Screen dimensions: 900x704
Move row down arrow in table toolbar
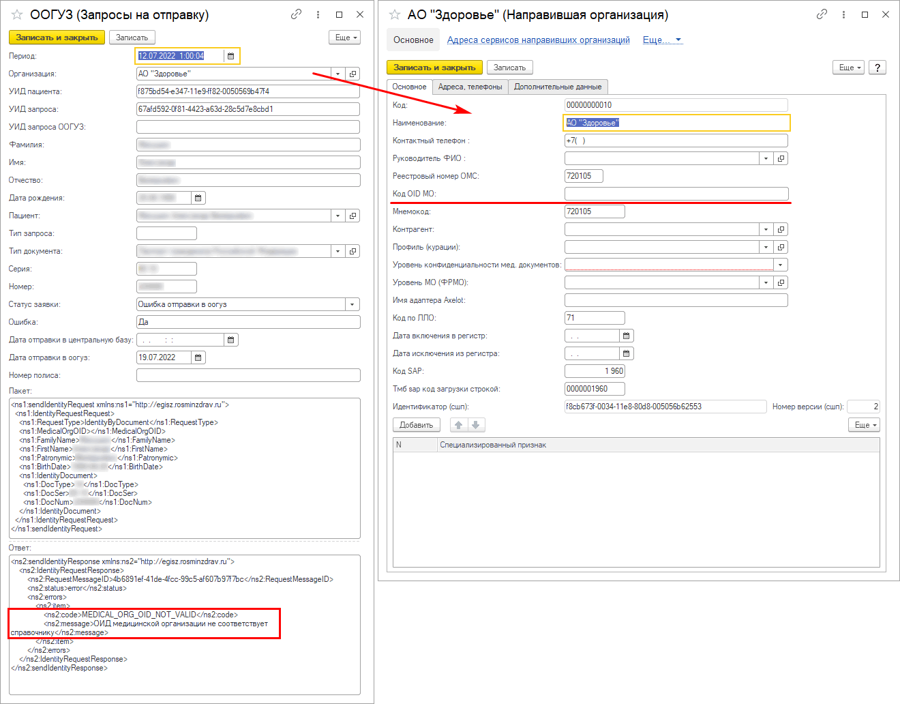[x=476, y=425]
